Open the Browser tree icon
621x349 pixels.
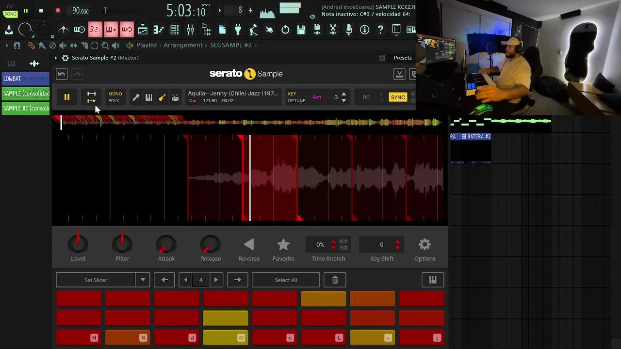point(206,30)
